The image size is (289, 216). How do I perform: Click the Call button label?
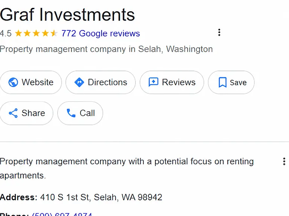click(87, 113)
